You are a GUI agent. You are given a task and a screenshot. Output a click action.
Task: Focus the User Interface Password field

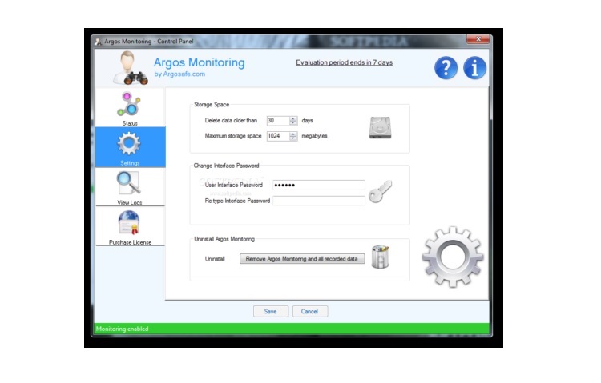[319, 186]
